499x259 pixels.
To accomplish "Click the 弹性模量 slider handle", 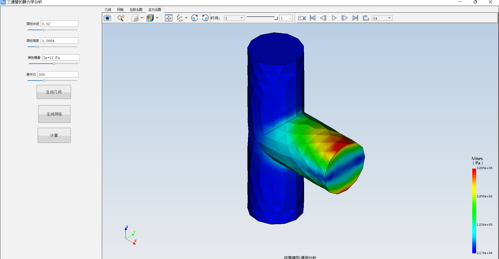I will click(x=54, y=64).
